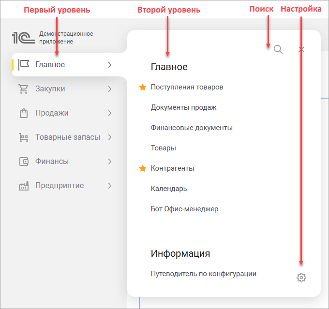Open Бот Офис-менеджер entry
329x309 pixels.
pyautogui.click(x=184, y=209)
